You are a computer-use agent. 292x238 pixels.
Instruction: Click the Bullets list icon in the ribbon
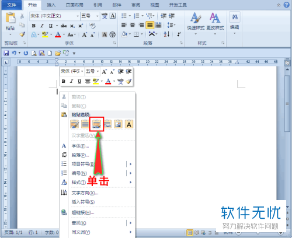point(124,16)
